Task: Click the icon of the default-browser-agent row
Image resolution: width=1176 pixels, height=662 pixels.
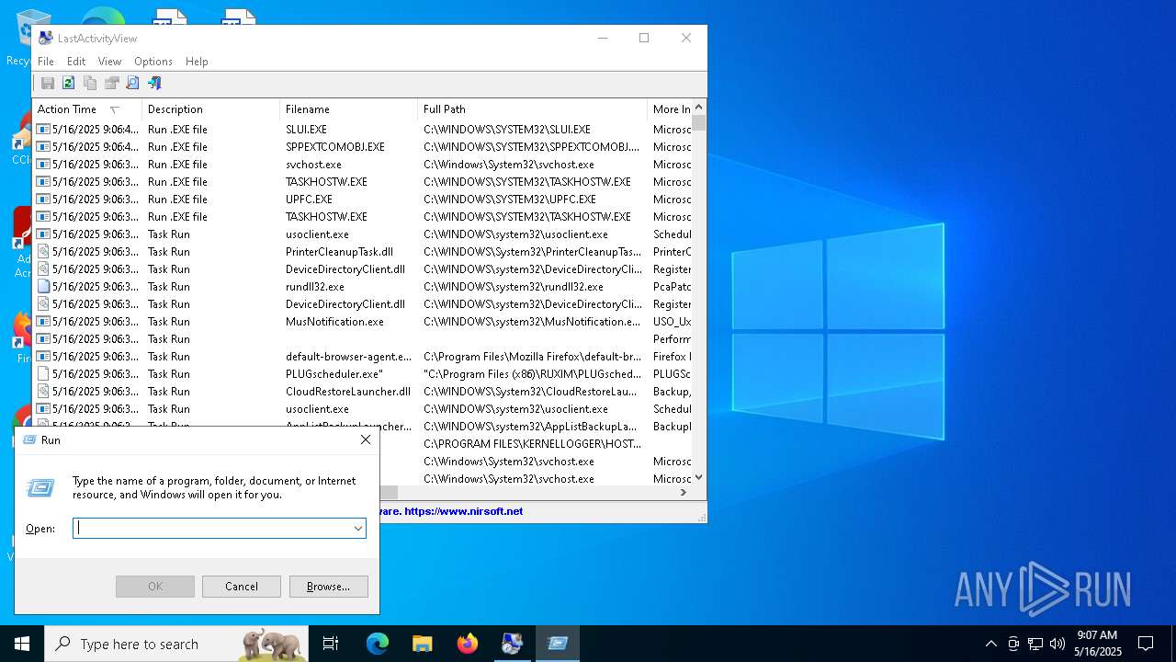Action: pos(43,357)
